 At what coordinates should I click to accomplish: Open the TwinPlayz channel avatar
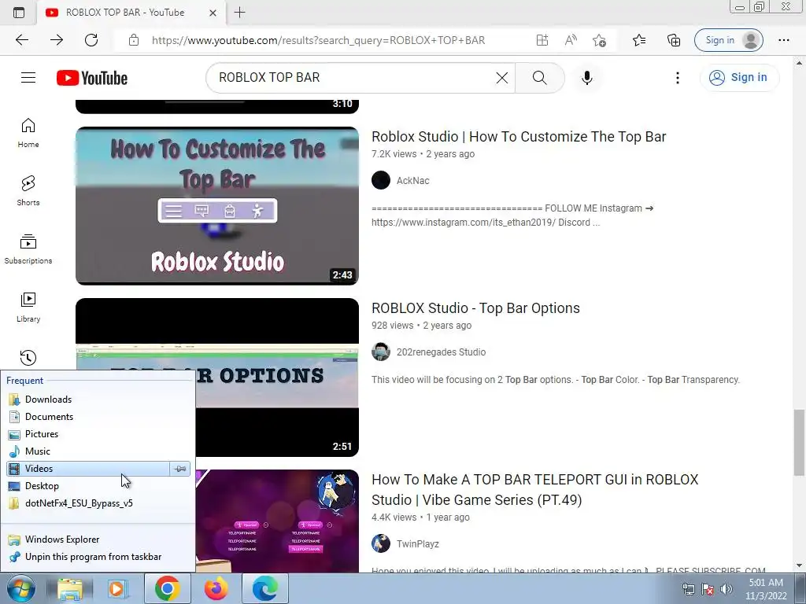(381, 543)
